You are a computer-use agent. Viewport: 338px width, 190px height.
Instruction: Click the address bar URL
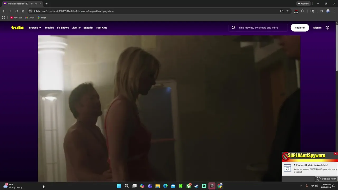pyautogui.click(x=74, y=11)
